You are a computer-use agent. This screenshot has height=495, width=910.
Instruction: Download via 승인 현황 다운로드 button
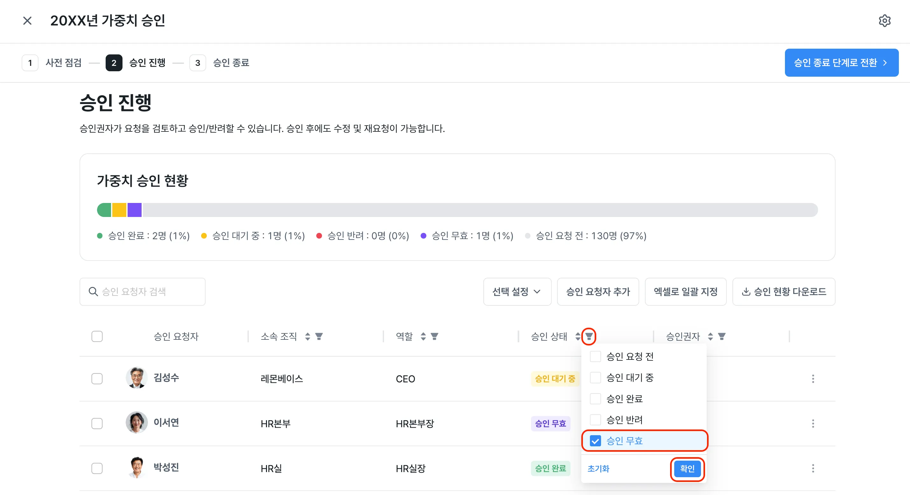(x=784, y=291)
